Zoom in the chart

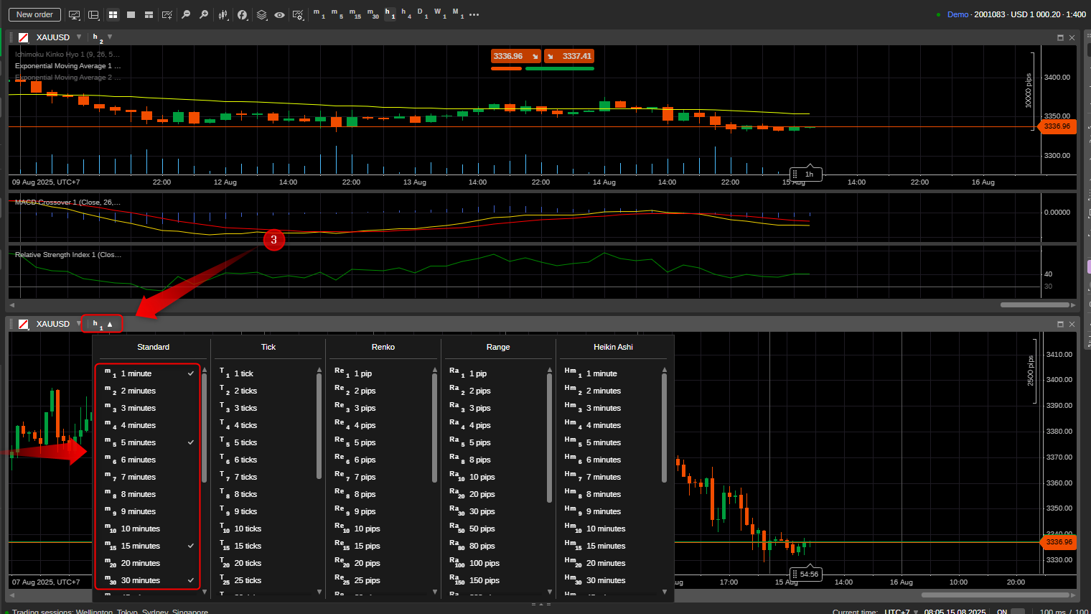point(204,14)
